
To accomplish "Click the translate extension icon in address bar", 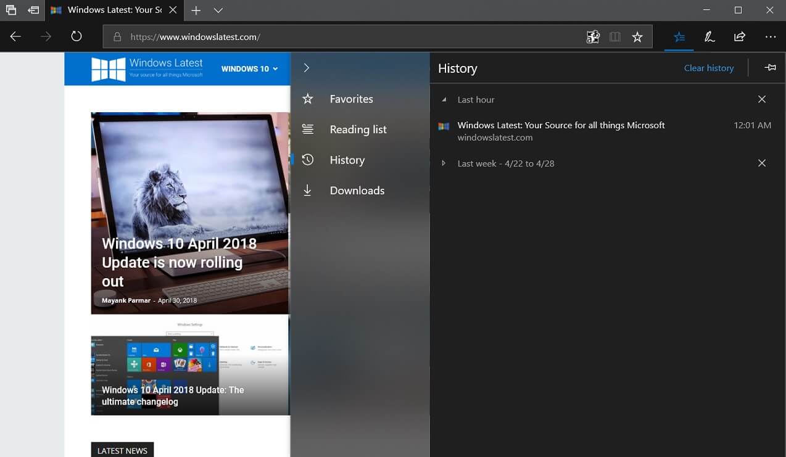I will pyautogui.click(x=593, y=37).
